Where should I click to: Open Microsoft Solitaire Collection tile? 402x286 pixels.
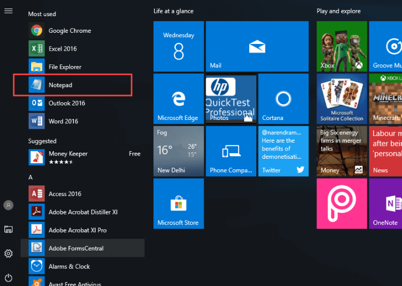click(x=342, y=99)
